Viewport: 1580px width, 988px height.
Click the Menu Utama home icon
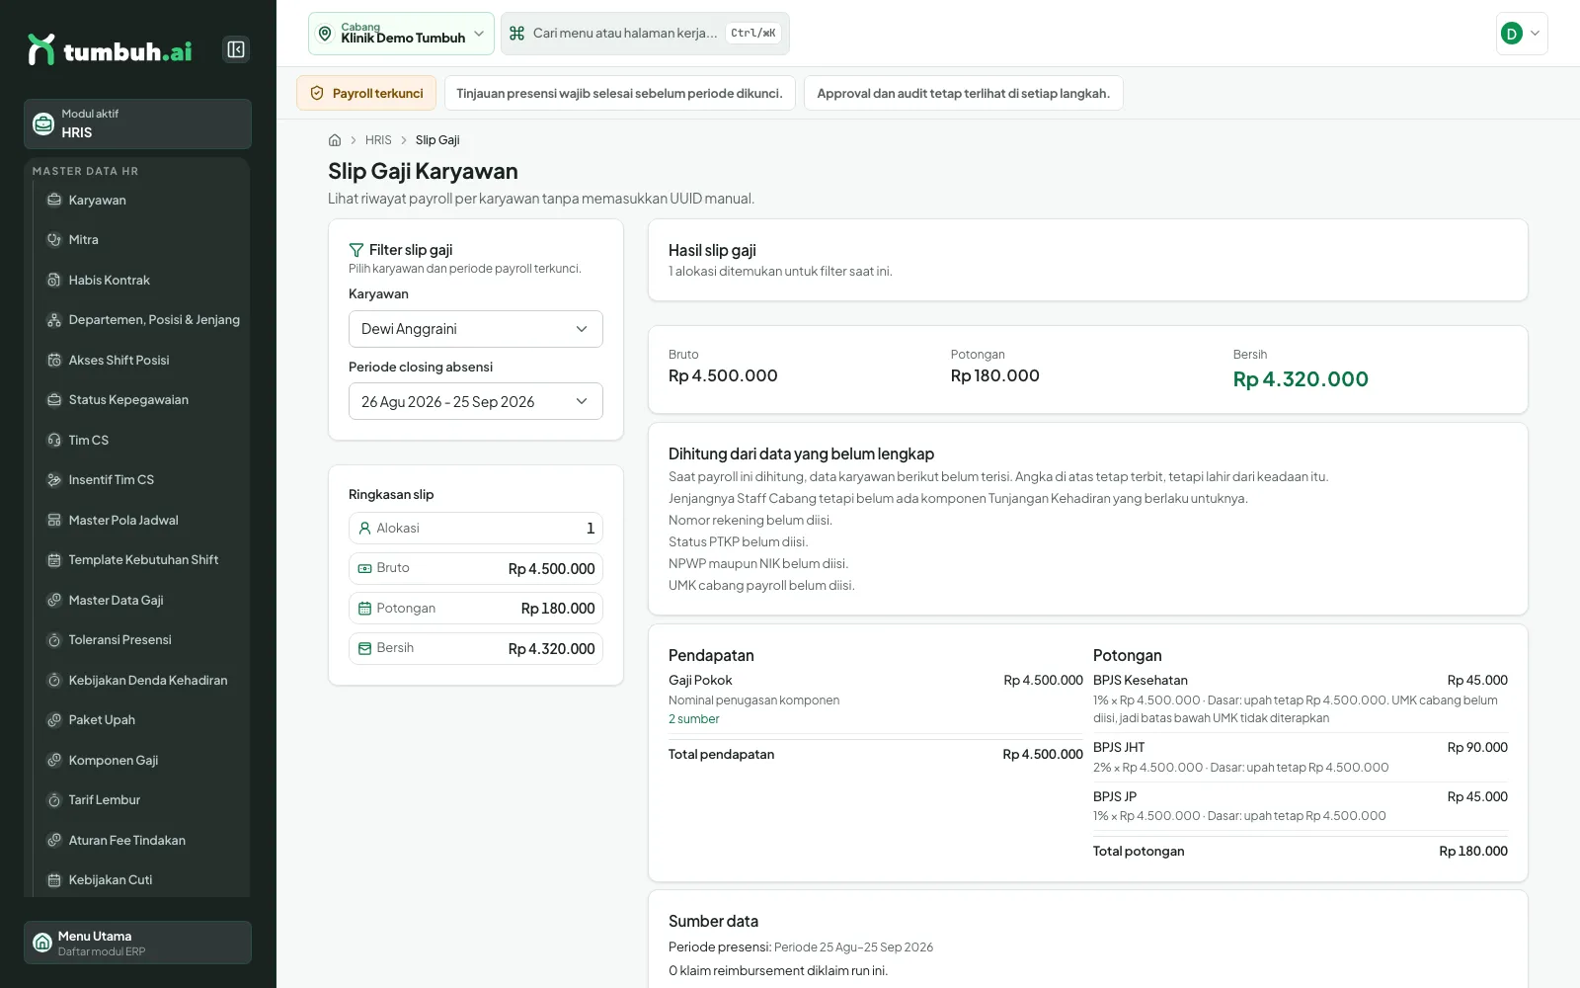42,943
